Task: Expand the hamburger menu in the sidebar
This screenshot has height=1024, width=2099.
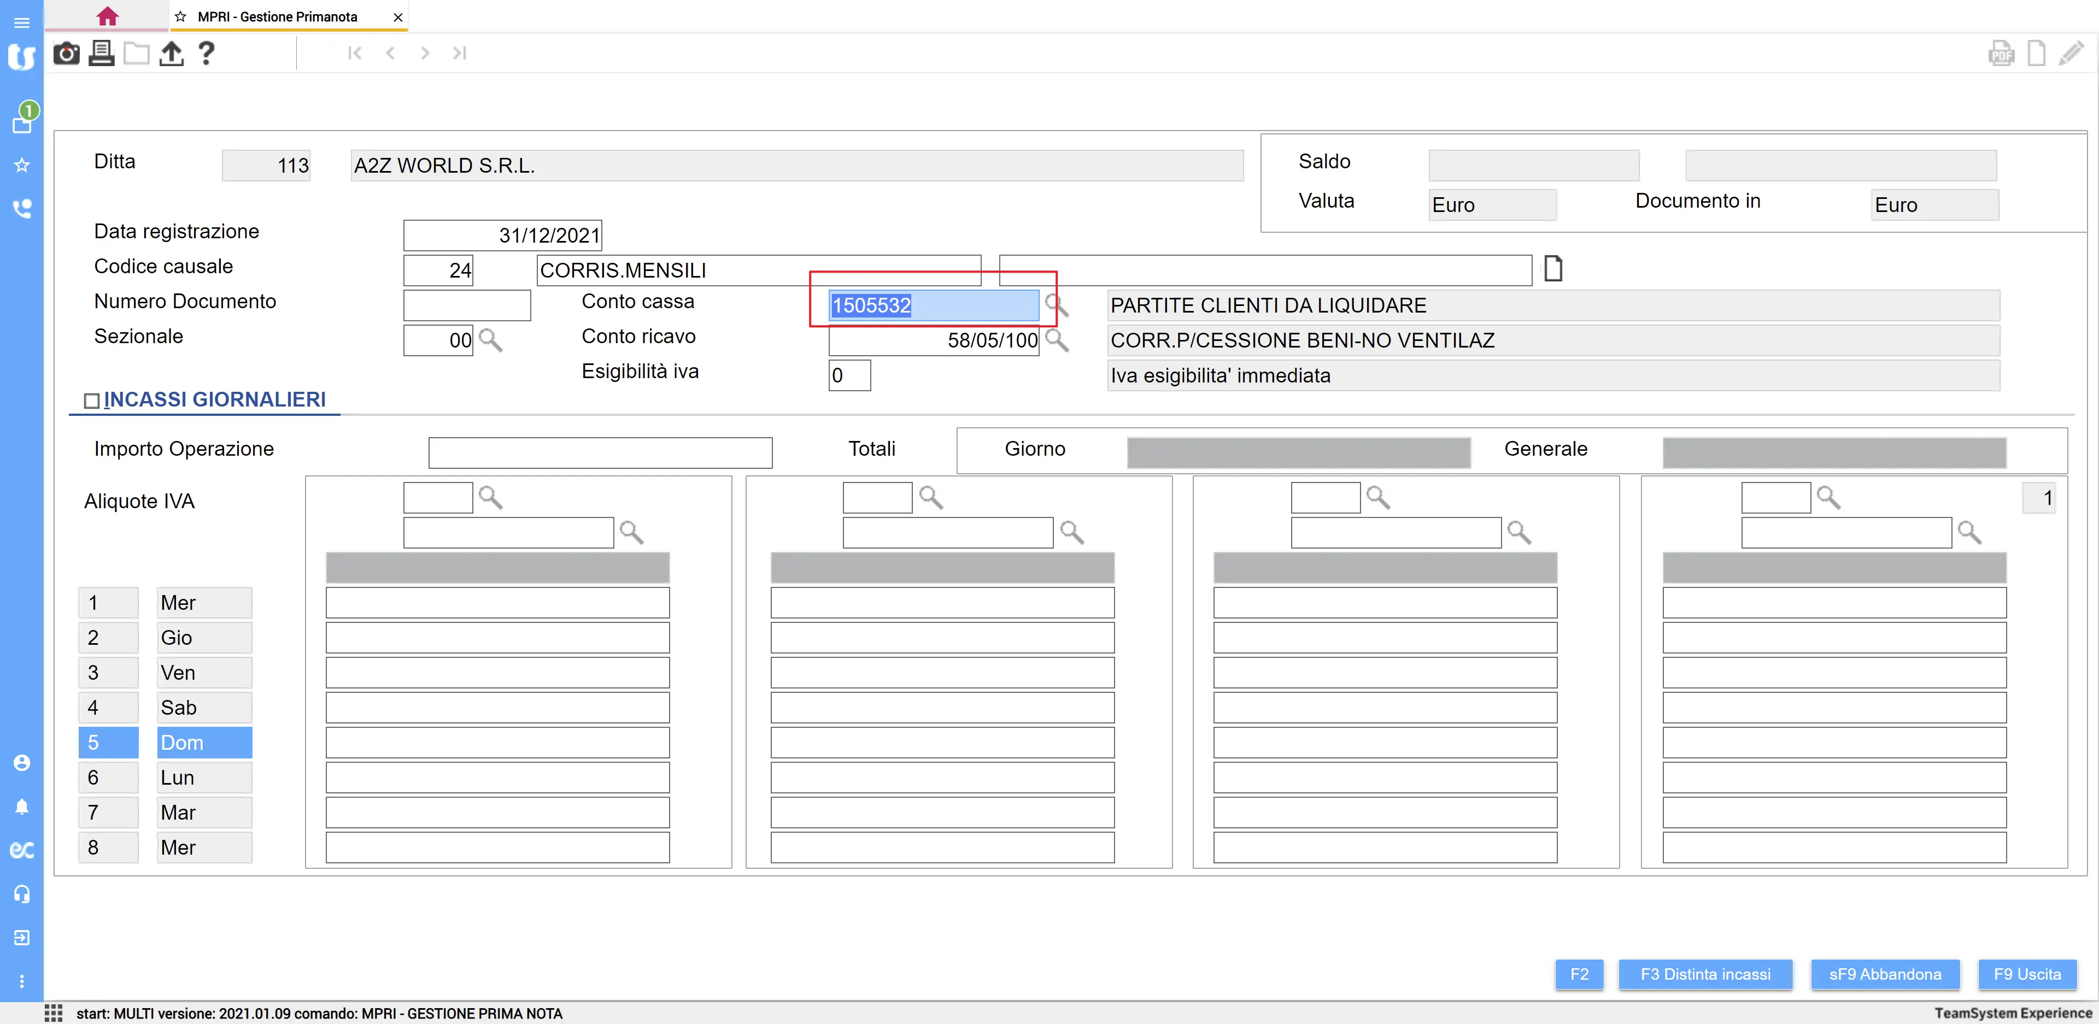Action: tap(22, 23)
